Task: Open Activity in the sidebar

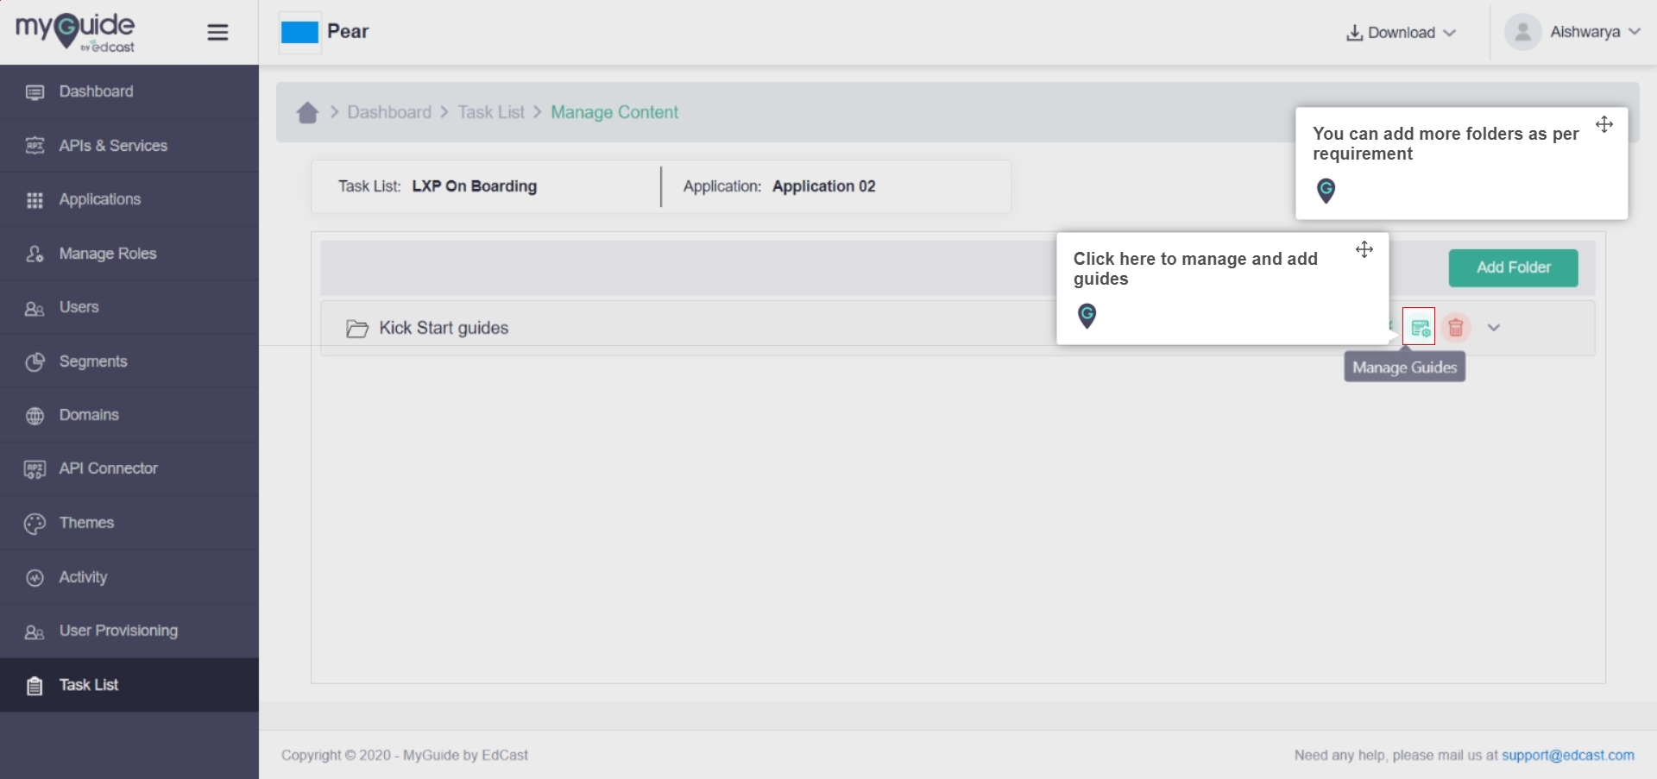Action: coord(129,577)
